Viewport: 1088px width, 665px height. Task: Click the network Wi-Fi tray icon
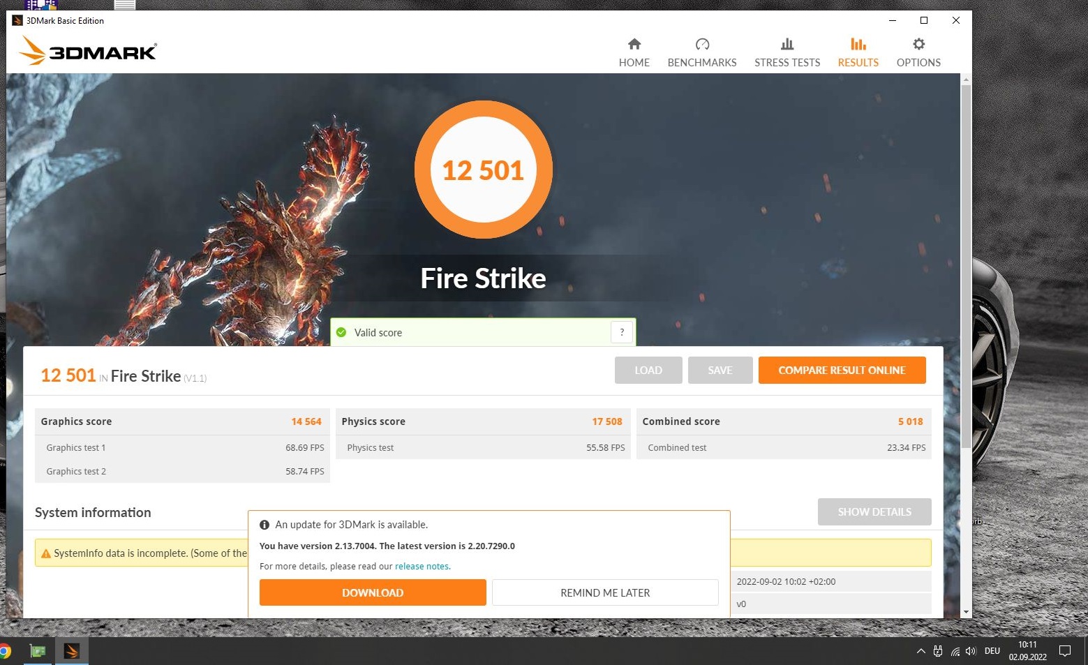pyautogui.click(x=955, y=652)
